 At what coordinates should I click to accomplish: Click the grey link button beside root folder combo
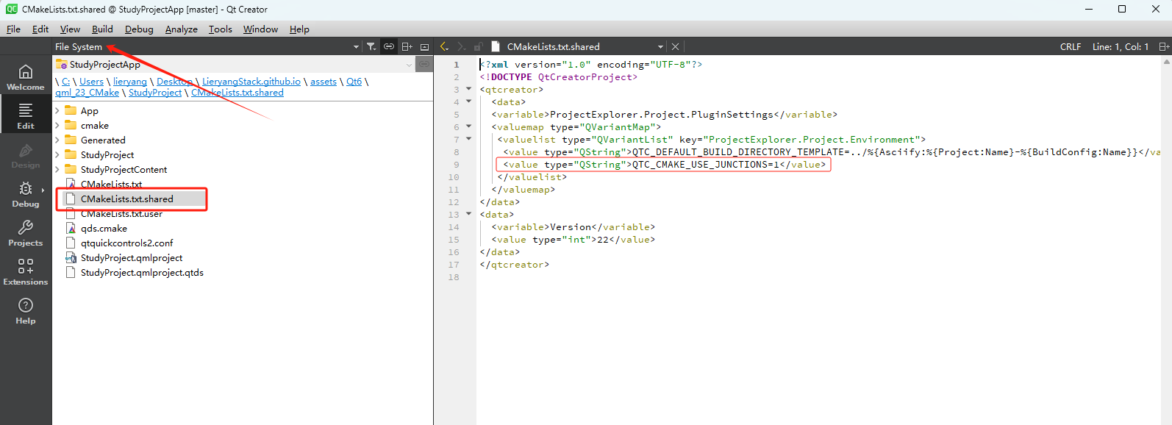pos(424,64)
